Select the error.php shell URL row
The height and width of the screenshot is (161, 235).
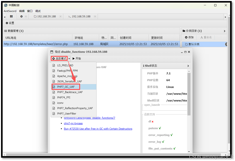pyautogui.click(x=92, y=44)
